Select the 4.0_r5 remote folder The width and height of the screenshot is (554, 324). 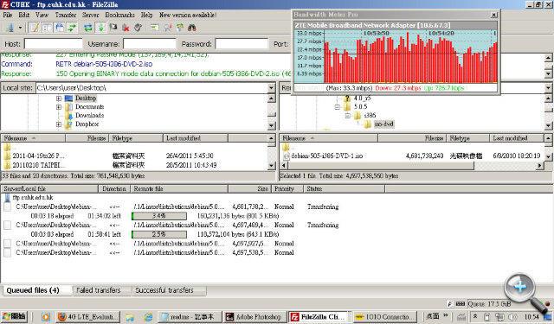pos(362,98)
